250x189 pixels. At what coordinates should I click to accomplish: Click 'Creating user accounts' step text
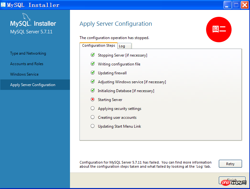(117, 118)
